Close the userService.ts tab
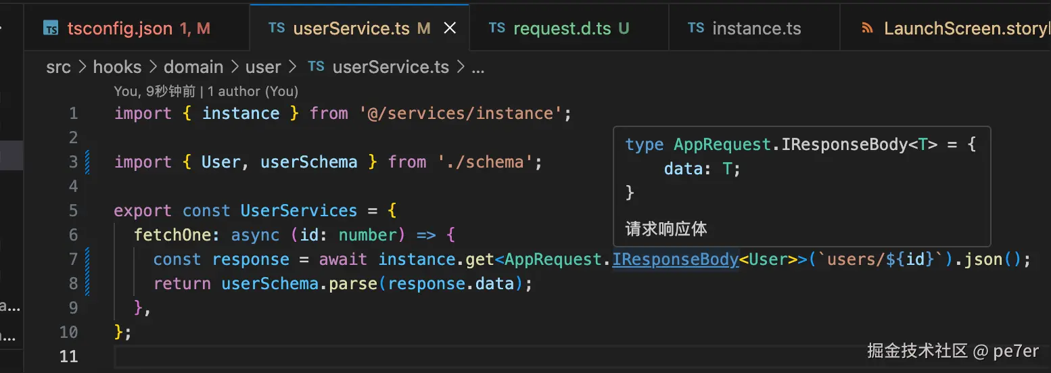This screenshot has height=373, width=1051. pos(450,28)
